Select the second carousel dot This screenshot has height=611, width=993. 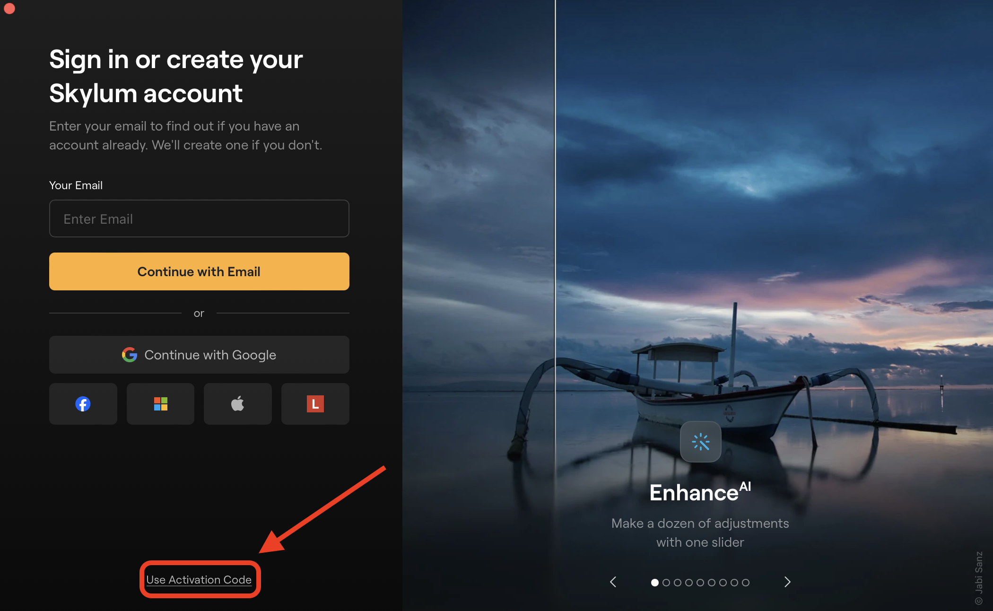tap(666, 583)
